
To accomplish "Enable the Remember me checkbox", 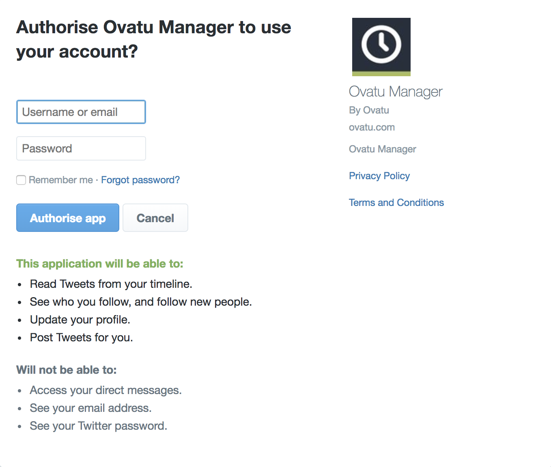I will [x=21, y=180].
